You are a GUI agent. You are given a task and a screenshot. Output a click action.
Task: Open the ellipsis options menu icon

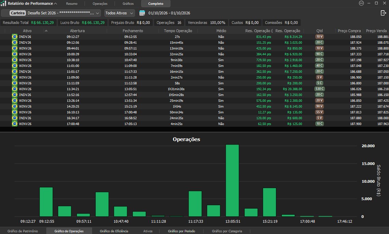click(361, 3)
